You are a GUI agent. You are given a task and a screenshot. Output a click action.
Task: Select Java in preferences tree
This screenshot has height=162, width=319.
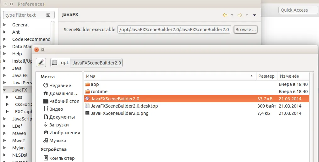pyautogui.click(x=17, y=68)
